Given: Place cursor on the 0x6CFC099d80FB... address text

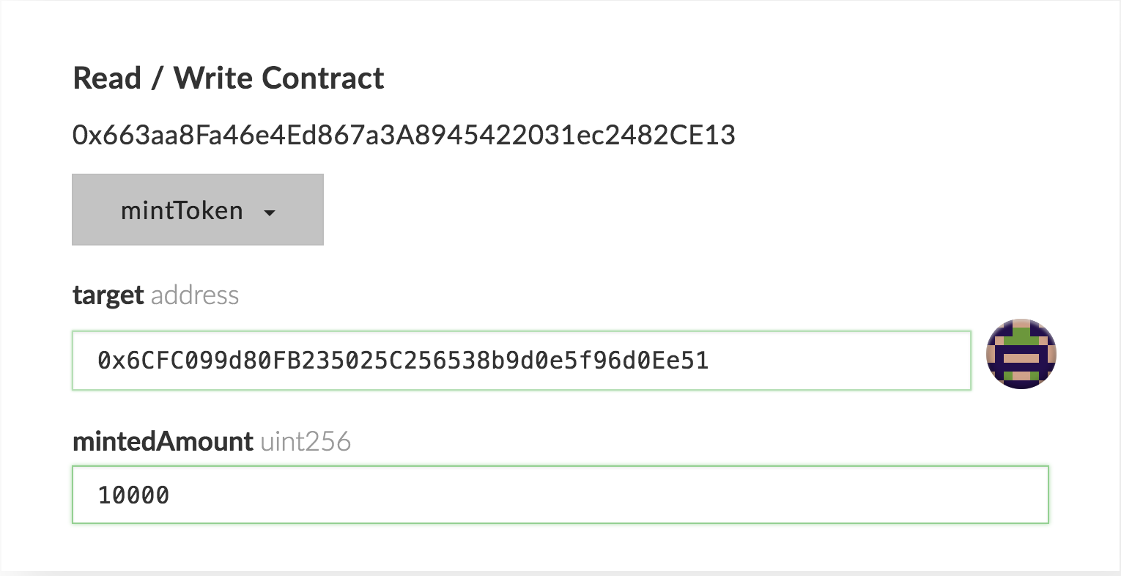Looking at the screenshot, I should pyautogui.click(x=403, y=361).
